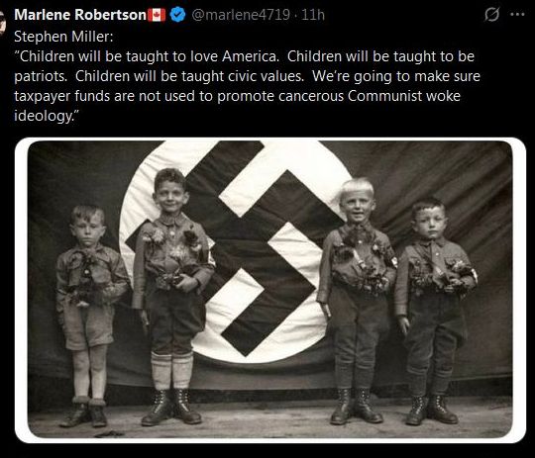Click the word "patriots" in the post

click(x=41, y=77)
